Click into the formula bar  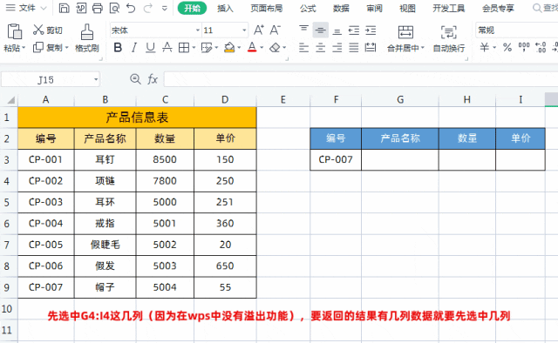[x=360, y=79]
